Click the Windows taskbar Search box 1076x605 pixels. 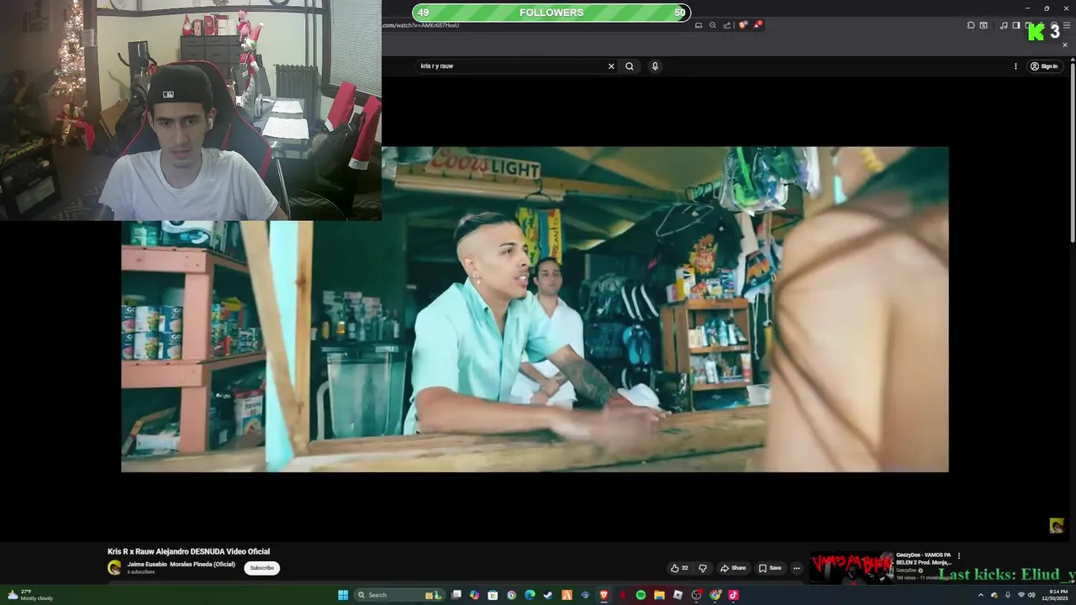click(x=398, y=595)
